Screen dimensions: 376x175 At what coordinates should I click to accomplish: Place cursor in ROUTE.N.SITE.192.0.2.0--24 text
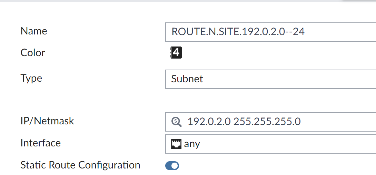pyautogui.click(x=238, y=32)
